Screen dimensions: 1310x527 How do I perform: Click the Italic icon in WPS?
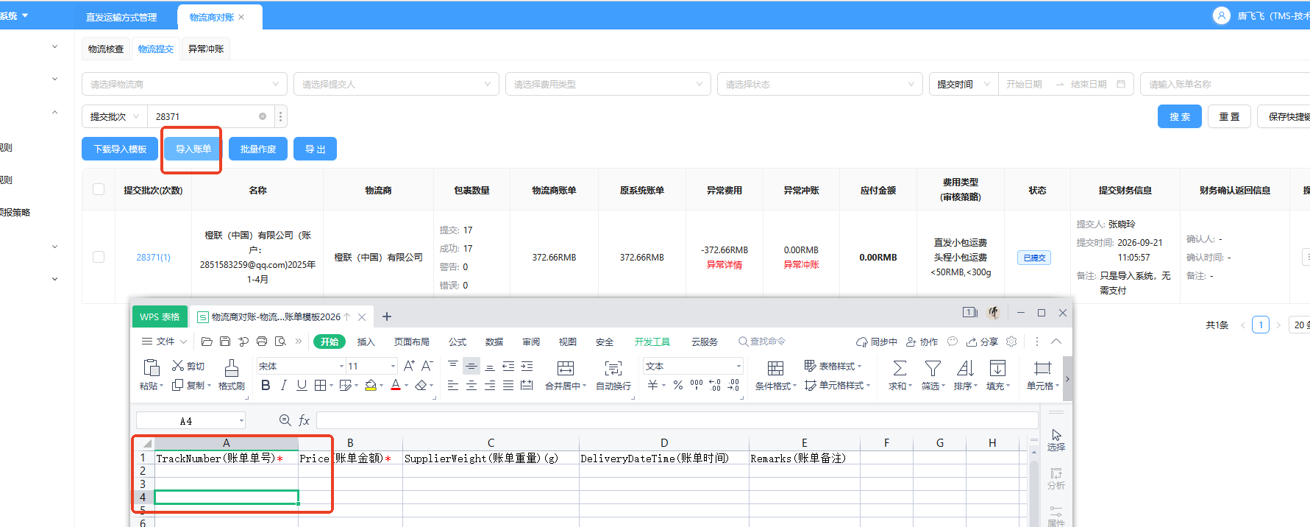(x=284, y=385)
